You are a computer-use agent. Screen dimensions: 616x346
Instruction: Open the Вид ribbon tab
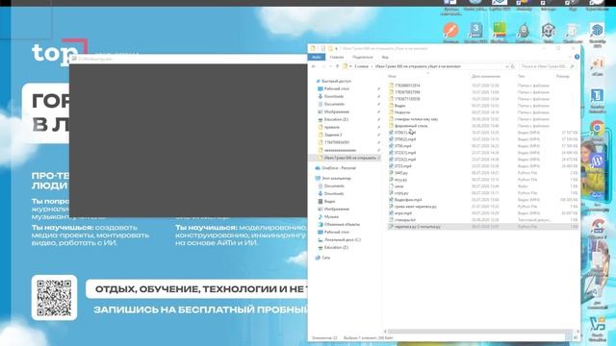coord(385,58)
